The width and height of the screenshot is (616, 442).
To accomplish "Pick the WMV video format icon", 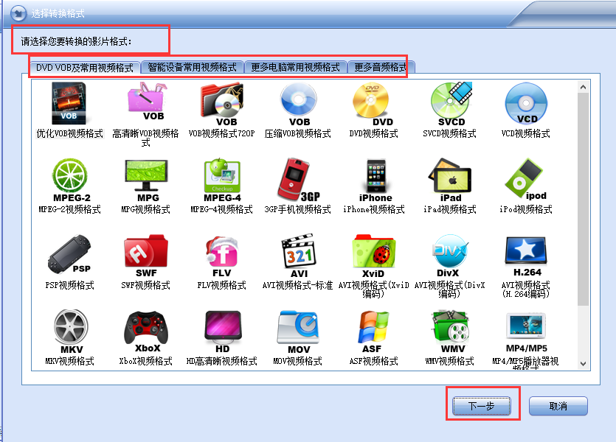I will click(451, 331).
